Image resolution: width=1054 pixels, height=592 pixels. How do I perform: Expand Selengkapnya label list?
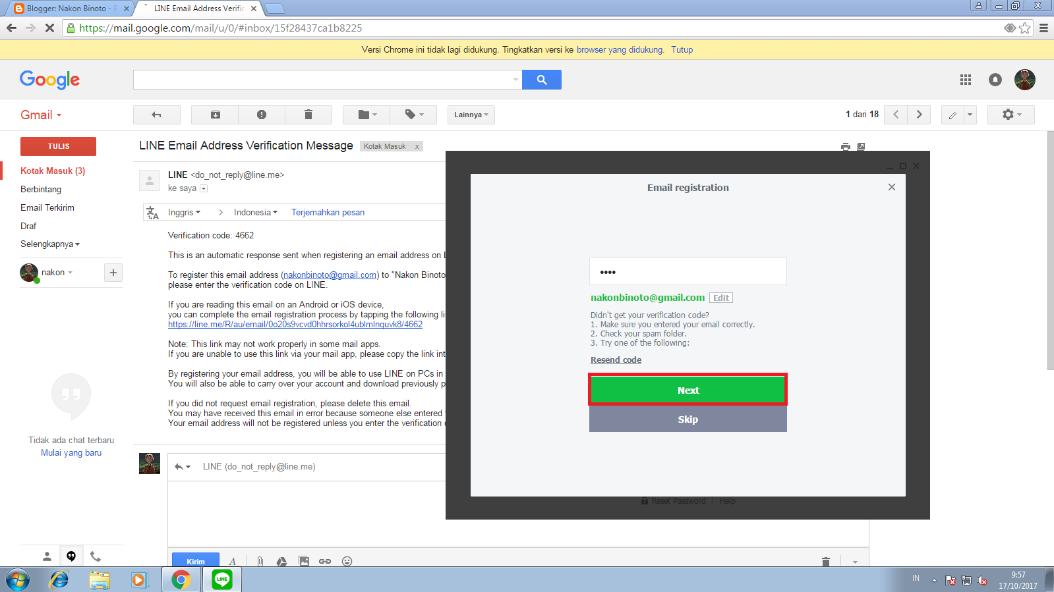(50, 244)
